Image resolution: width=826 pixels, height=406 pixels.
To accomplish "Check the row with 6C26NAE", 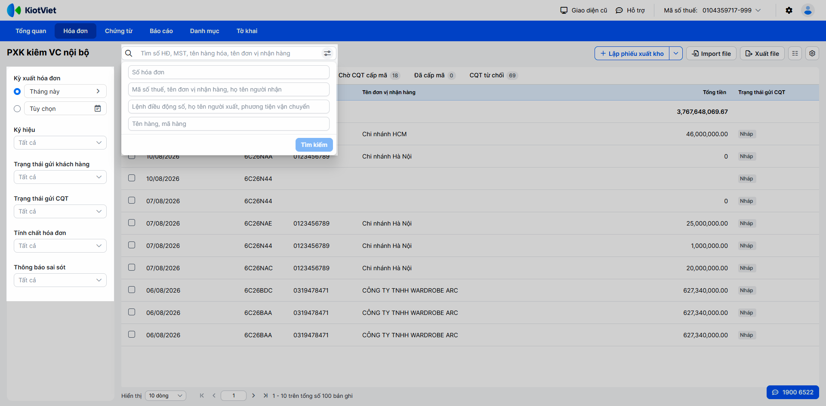I will point(132,223).
